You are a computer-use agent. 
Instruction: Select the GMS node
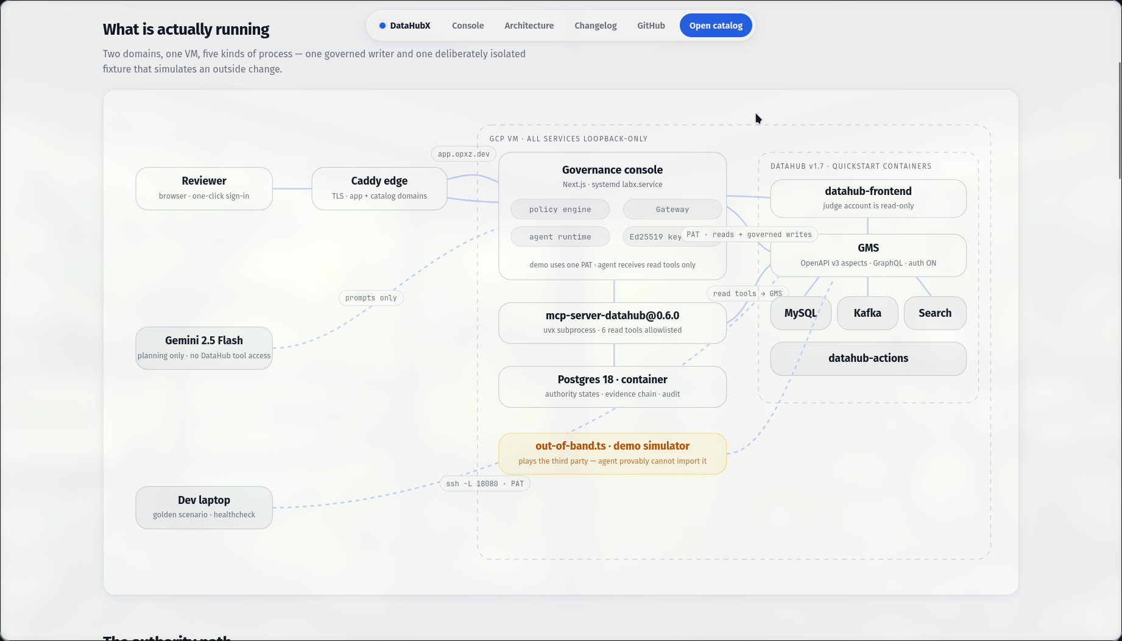(868, 255)
